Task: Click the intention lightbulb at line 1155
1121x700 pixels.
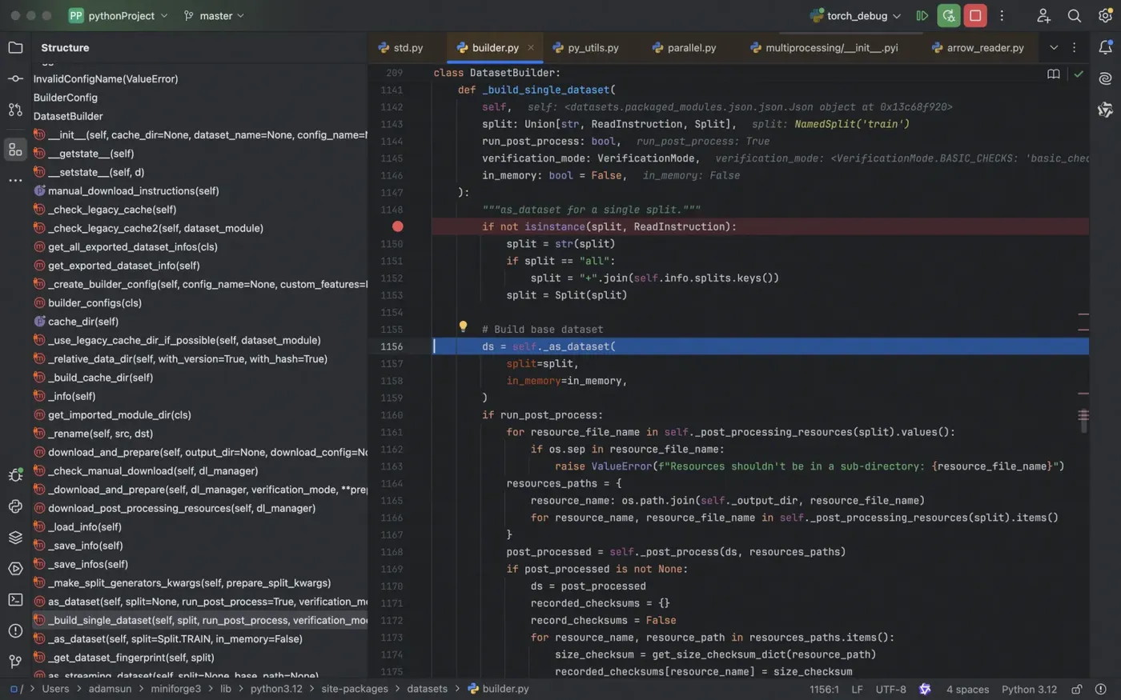Action: click(463, 326)
